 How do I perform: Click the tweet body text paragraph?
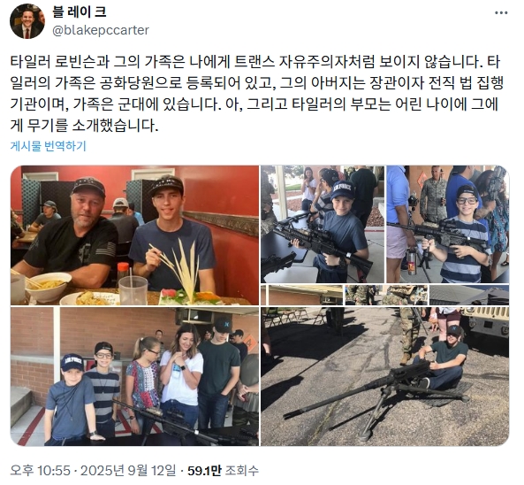pyautogui.click(x=256, y=94)
